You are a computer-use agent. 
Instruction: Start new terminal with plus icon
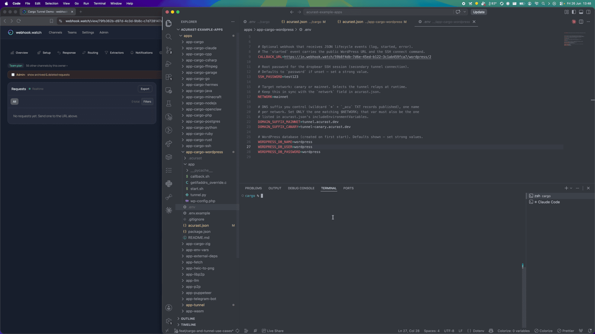(x=566, y=188)
